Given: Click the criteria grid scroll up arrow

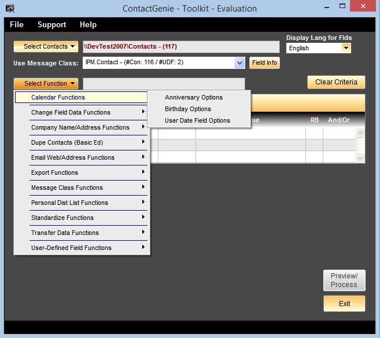Looking at the screenshot, I should pyautogui.click(x=360, y=133).
